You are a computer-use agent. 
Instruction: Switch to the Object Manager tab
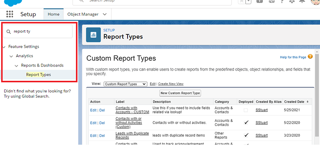83,14
